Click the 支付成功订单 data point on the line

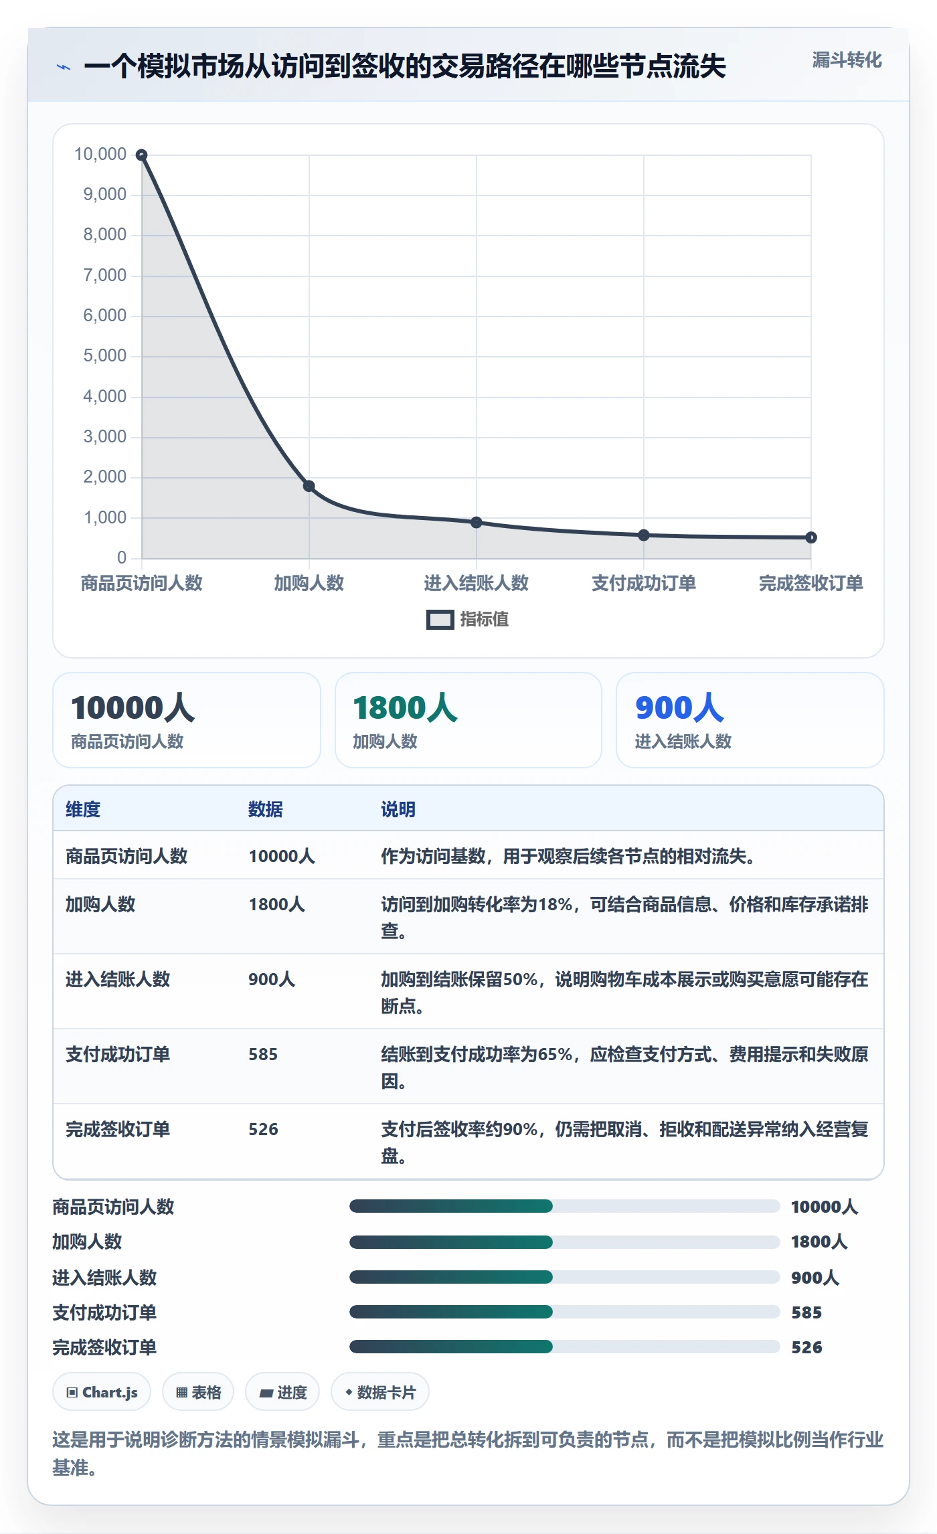pos(643,535)
